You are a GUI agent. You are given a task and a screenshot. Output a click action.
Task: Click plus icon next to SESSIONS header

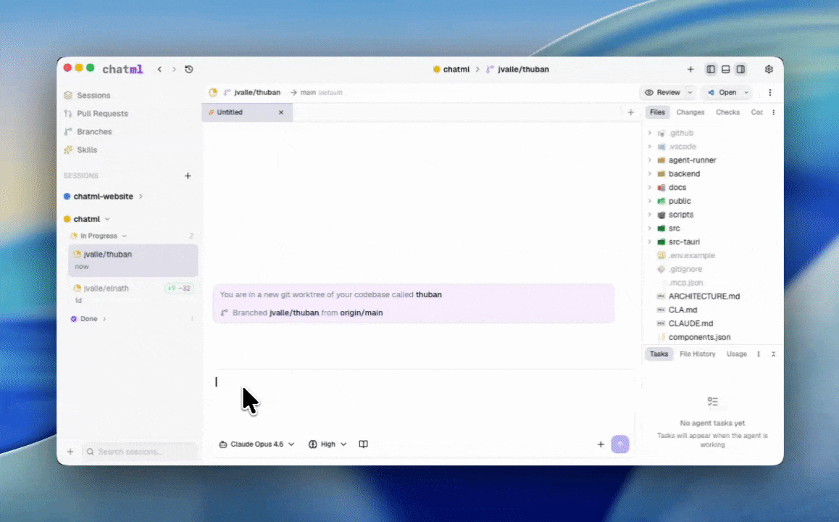click(188, 176)
